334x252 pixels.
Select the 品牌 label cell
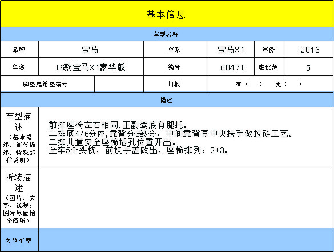click(19, 50)
